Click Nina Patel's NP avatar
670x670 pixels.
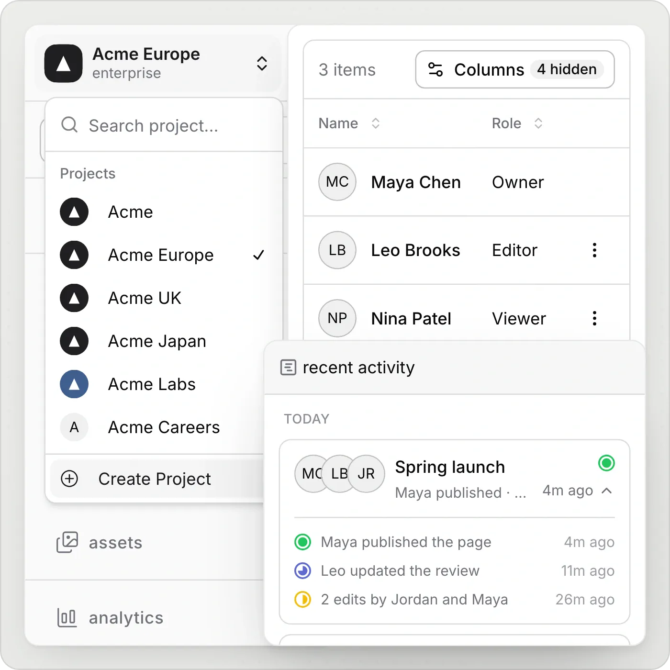(x=337, y=318)
